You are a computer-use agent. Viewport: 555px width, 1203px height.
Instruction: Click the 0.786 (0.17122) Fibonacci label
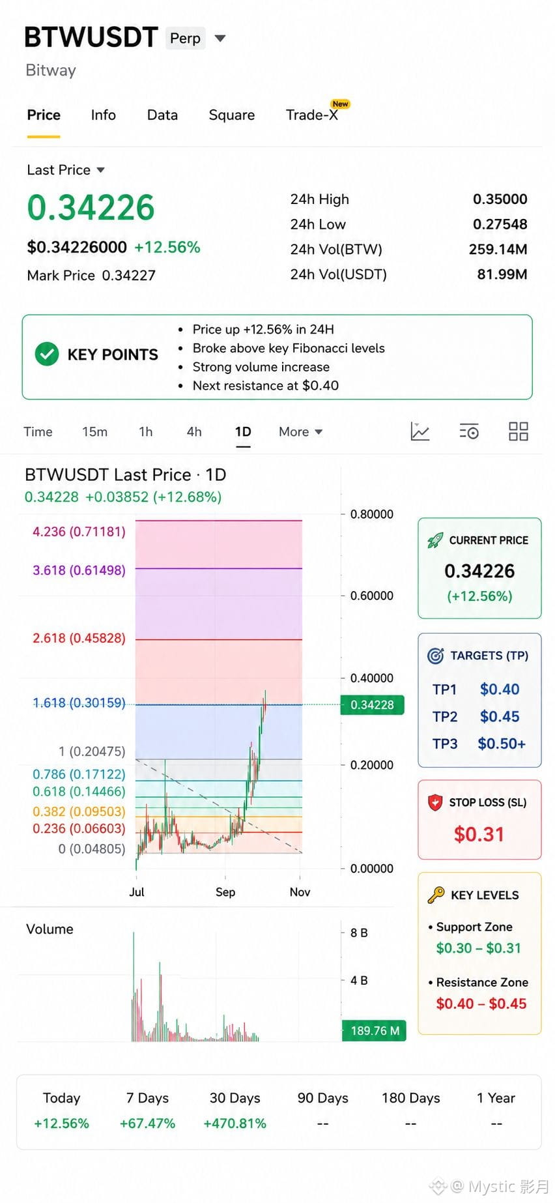[x=79, y=774]
